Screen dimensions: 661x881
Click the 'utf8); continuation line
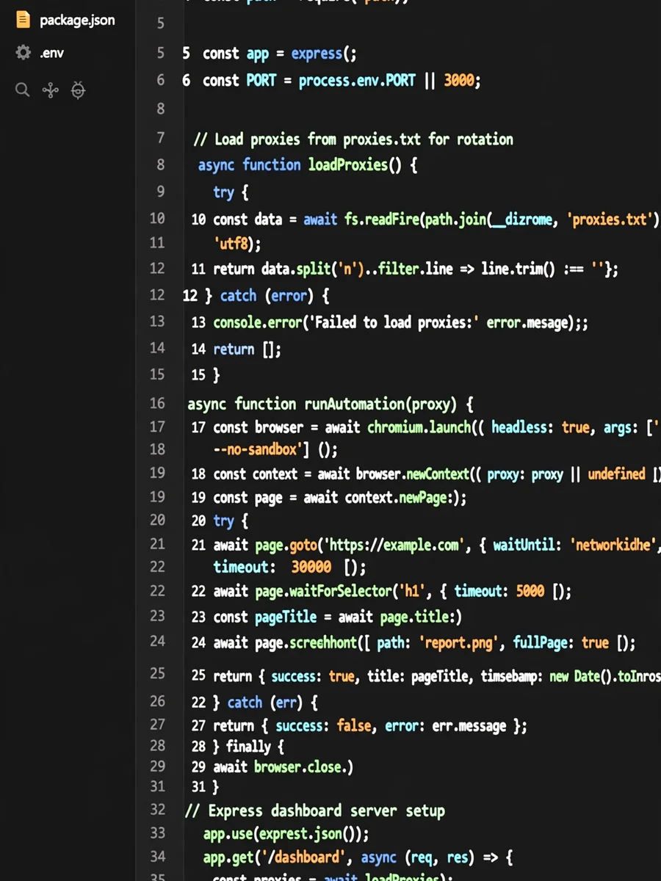[237, 243]
